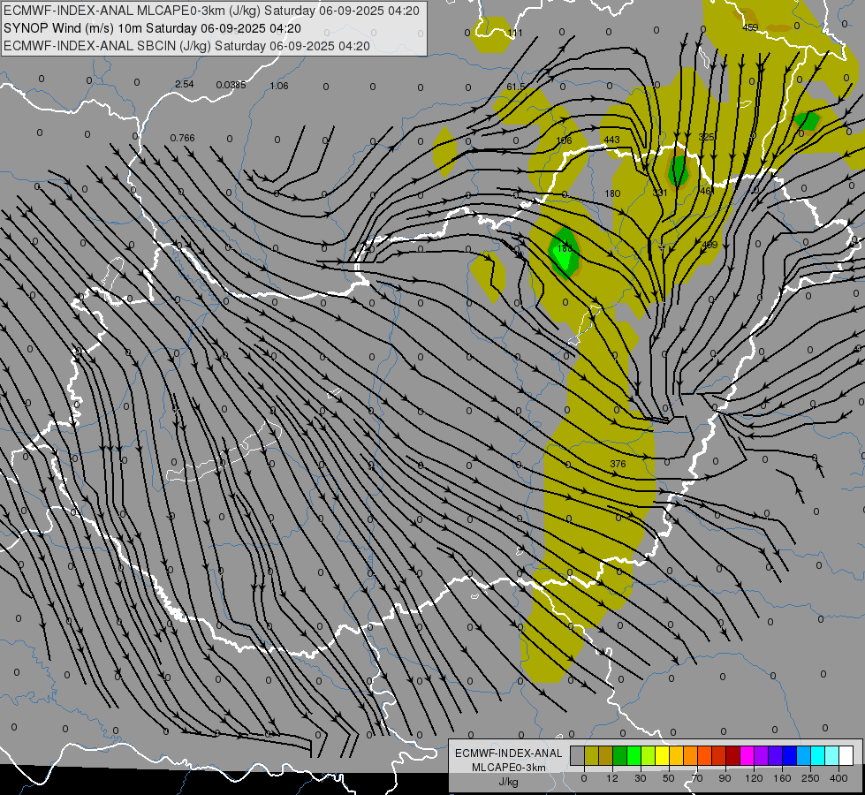Select the bright cyan legend swatch

click(x=818, y=755)
